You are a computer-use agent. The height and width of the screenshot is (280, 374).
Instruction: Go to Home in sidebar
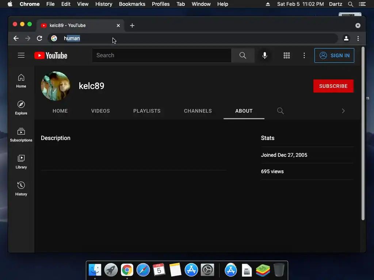(x=21, y=81)
